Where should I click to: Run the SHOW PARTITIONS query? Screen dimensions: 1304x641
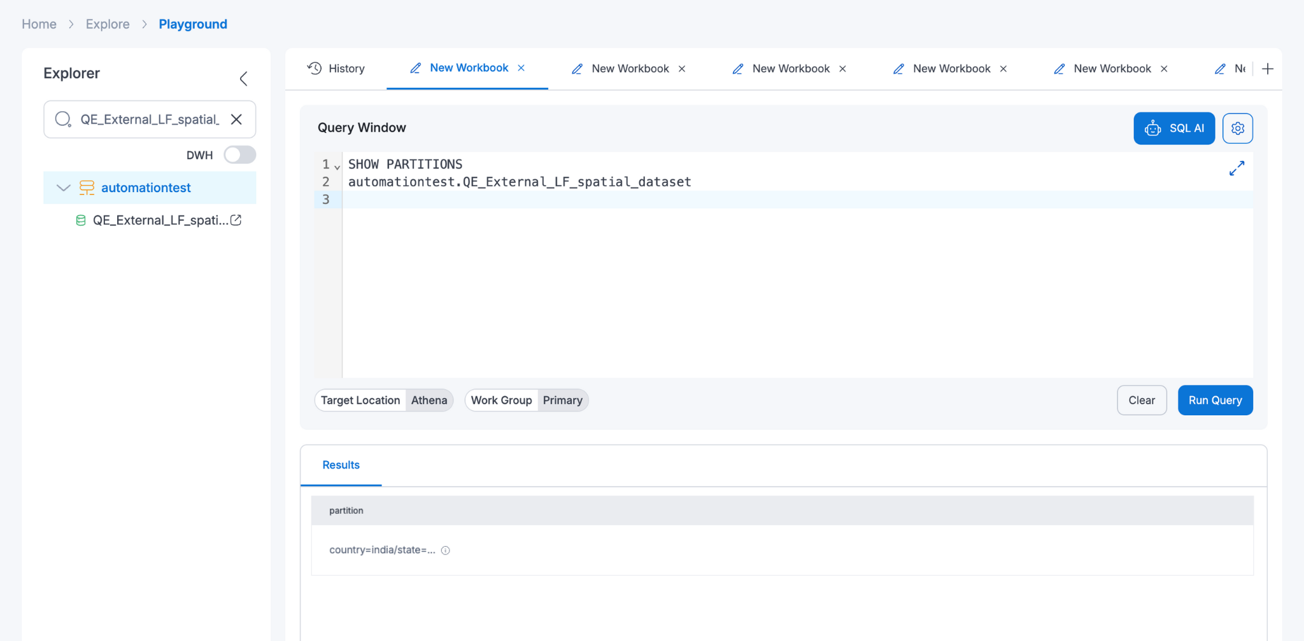pyautogui.click(x=1214, y=400)
